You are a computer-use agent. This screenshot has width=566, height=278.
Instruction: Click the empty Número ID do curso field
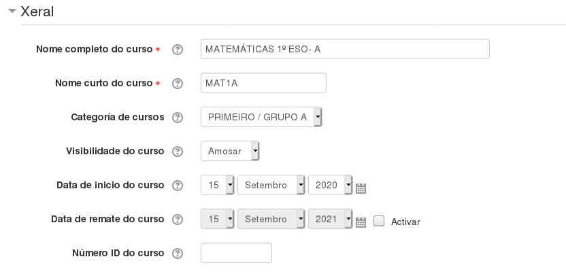point(236,253)
